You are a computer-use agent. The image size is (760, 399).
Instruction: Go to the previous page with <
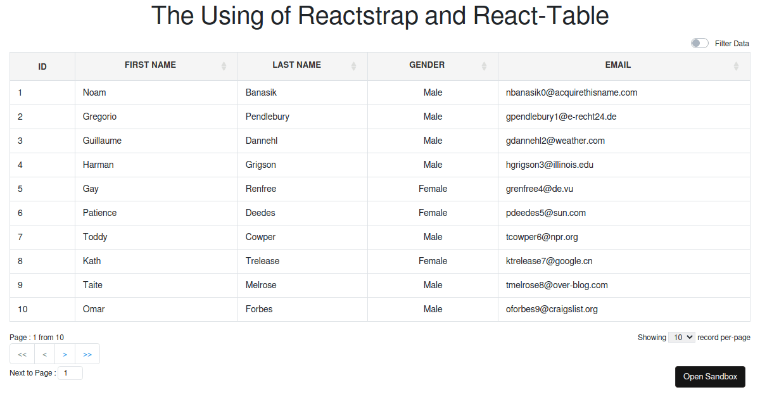[44, 354]
